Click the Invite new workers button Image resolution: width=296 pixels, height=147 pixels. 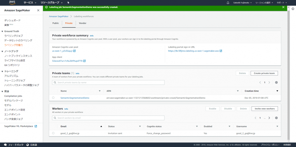pos(265,109)
